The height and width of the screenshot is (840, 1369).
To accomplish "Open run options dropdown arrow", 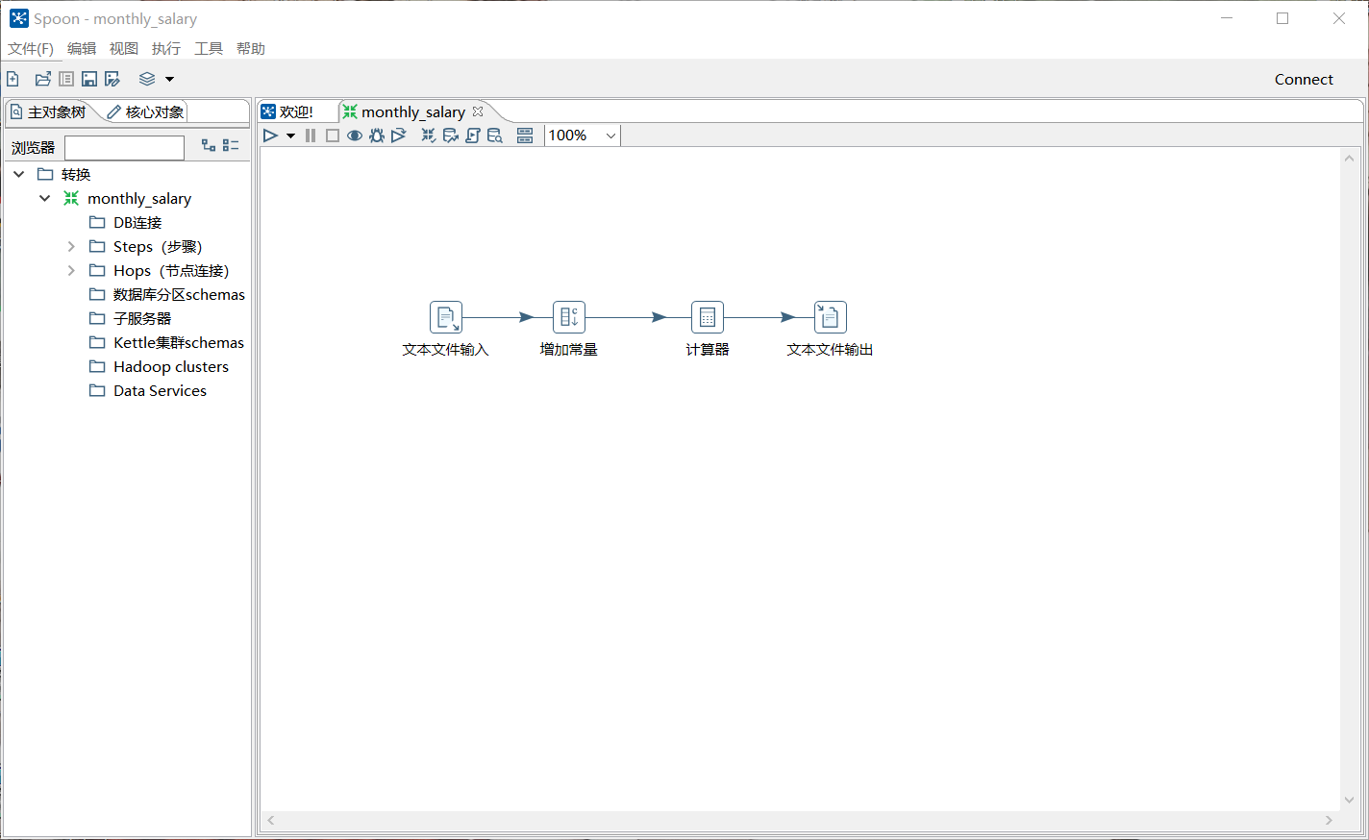I will [290, 136].
